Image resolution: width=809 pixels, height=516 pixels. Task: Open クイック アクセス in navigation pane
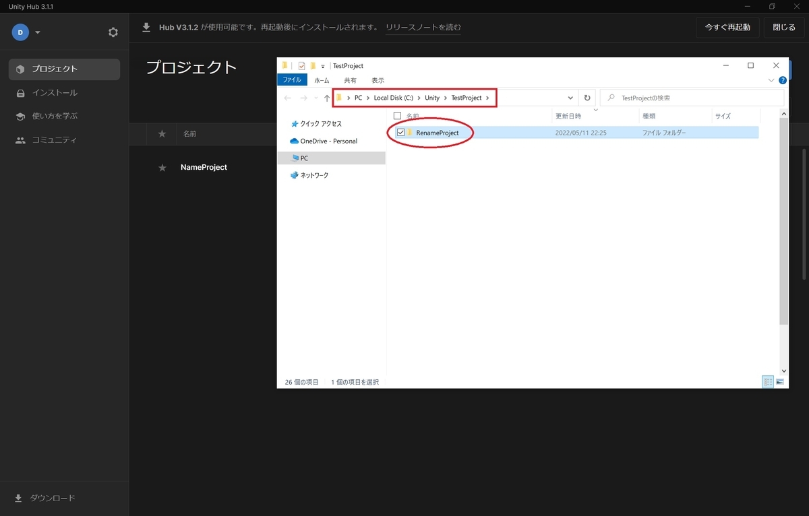pos(321,124)
